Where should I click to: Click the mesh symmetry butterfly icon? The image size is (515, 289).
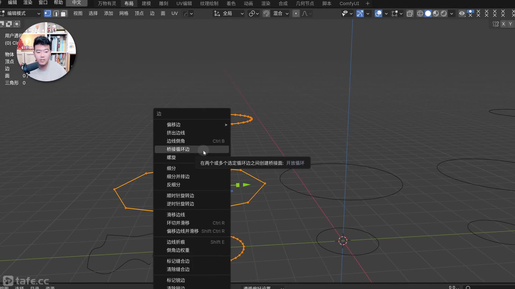click(495, 24)
